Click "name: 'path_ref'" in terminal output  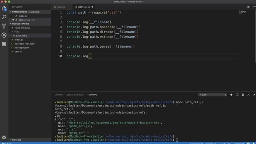[73, 133]
